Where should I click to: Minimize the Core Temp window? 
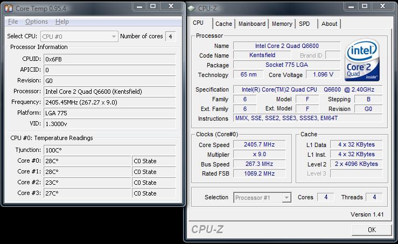(139, 6)
